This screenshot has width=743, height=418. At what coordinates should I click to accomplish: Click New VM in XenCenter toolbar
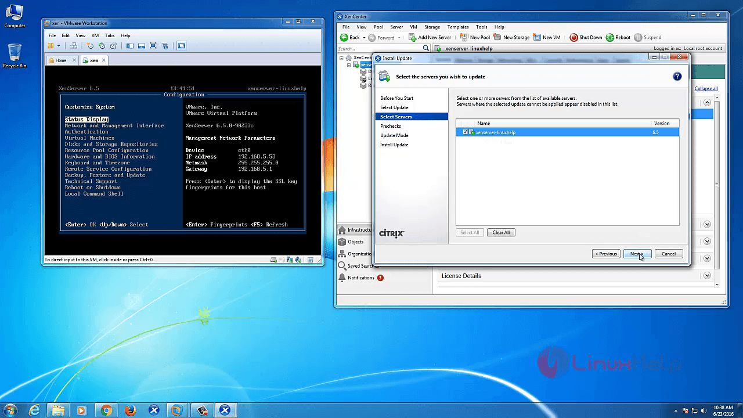point(546,37)
